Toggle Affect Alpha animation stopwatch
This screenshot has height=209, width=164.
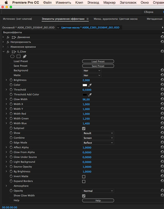(x=11, y=147)
